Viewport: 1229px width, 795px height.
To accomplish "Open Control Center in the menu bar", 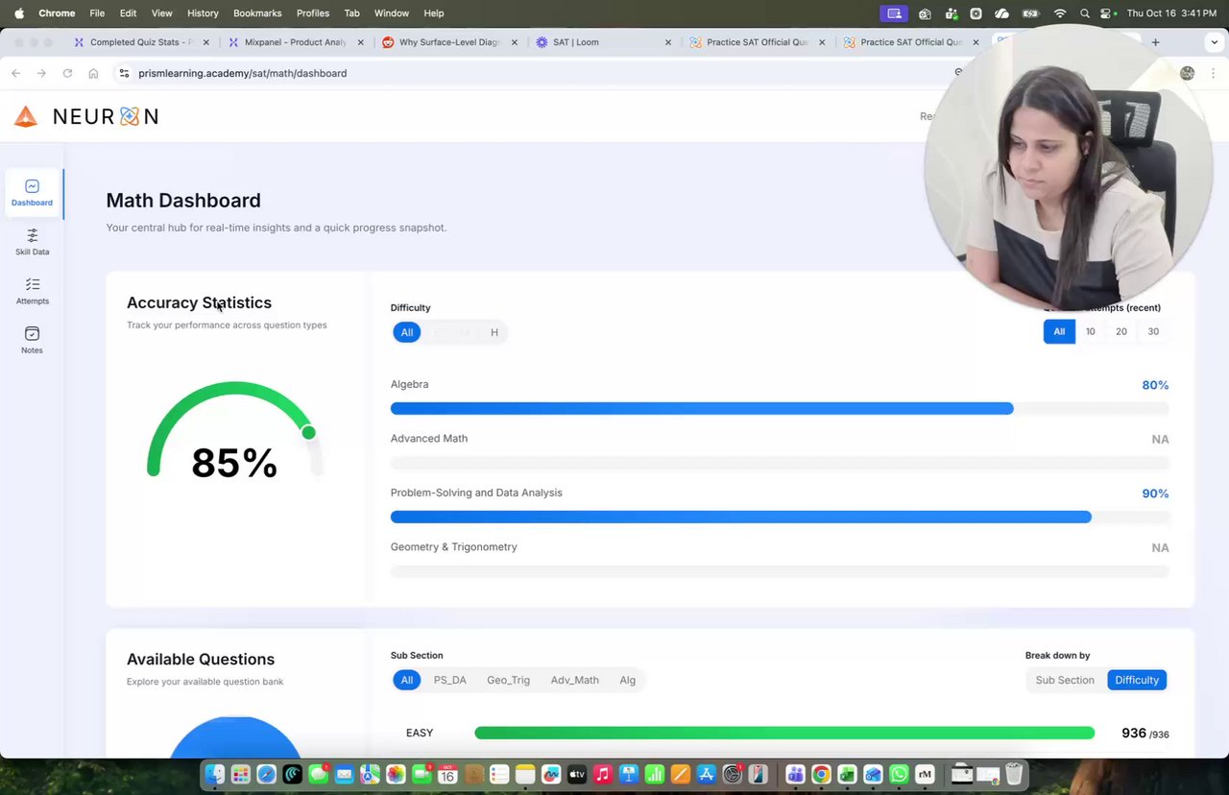I will click(1107, 13).
